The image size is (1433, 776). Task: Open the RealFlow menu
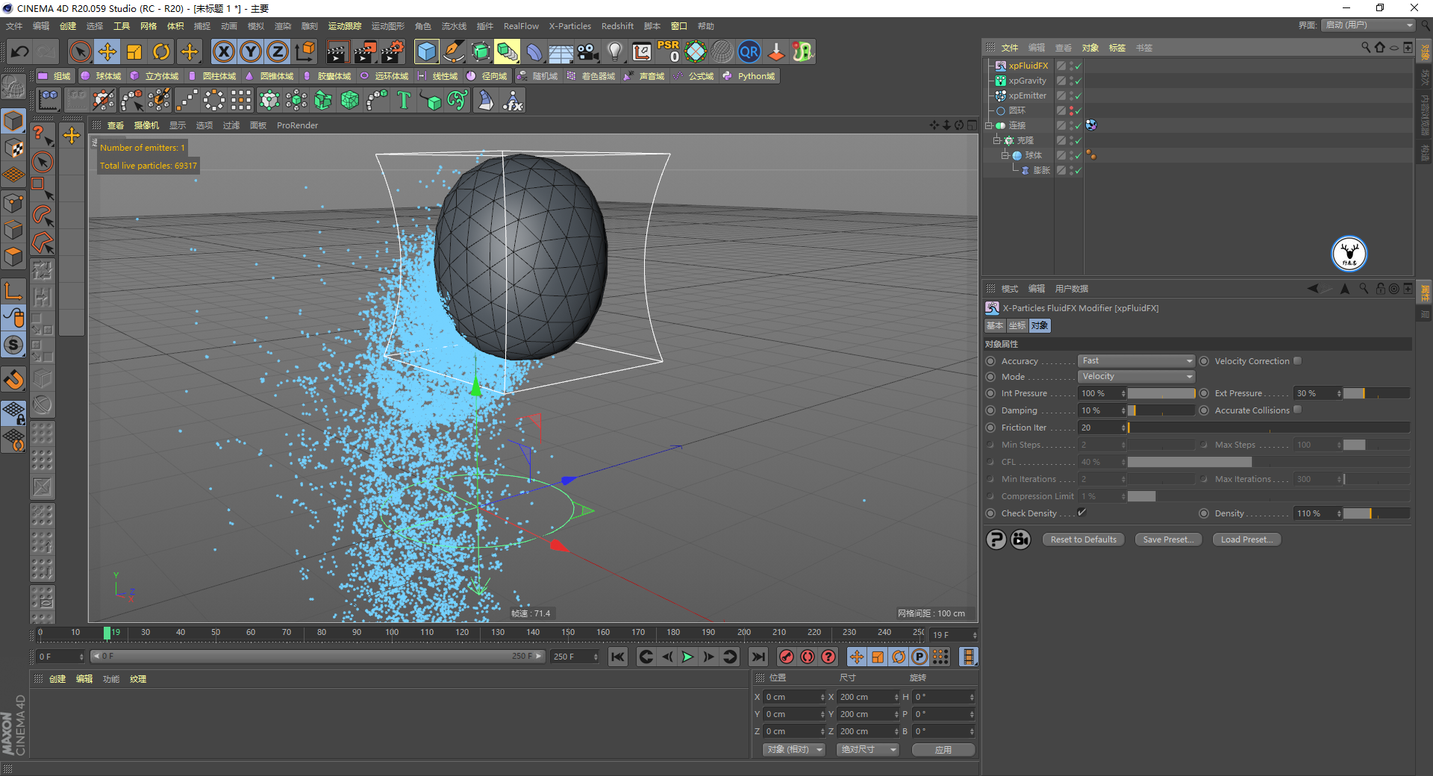(520, 26)
